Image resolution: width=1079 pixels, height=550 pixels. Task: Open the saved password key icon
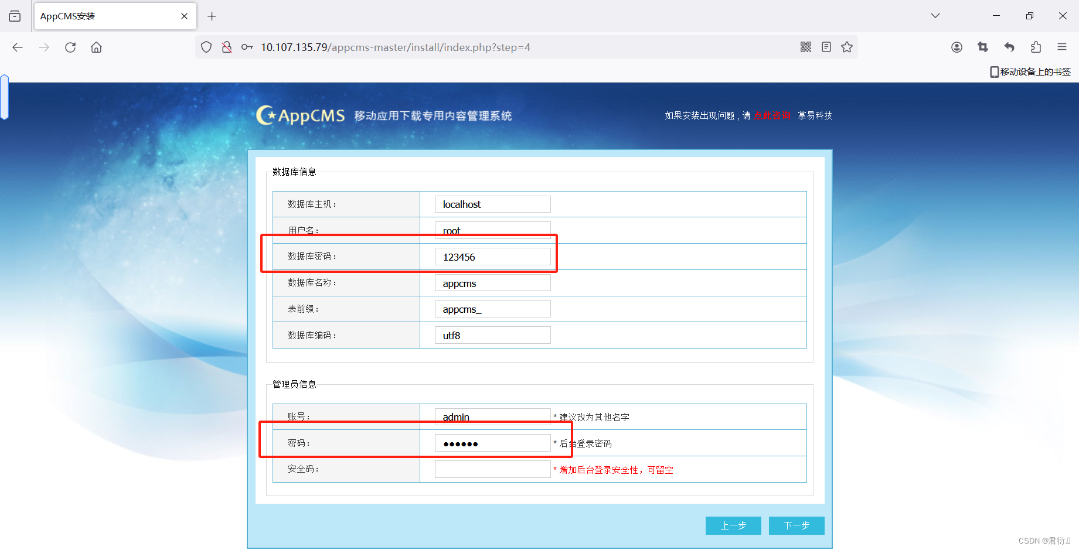247,47
